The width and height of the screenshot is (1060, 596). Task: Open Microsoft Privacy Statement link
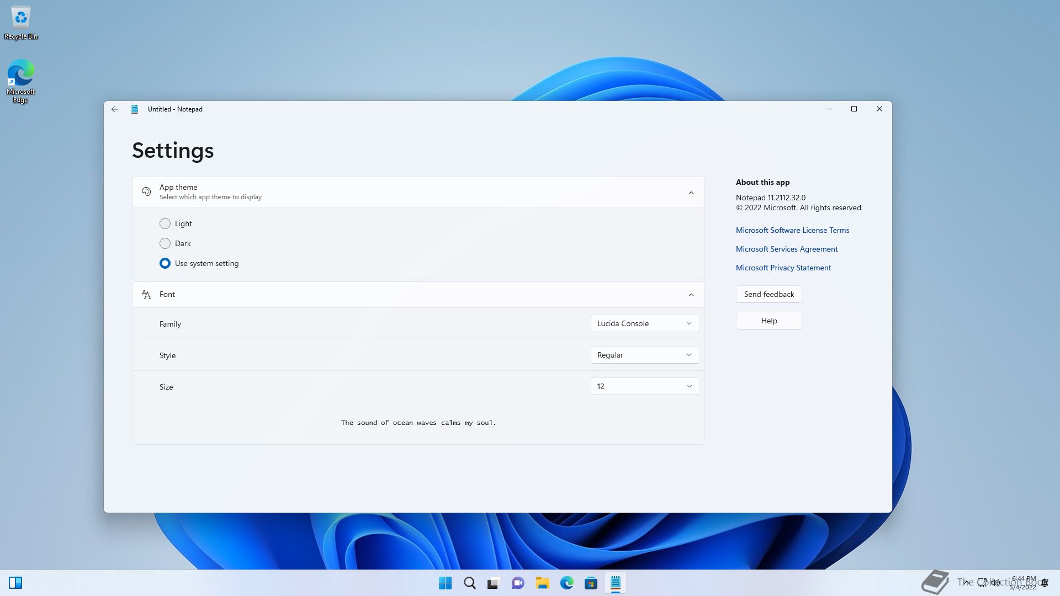click(x=783, y=268)
